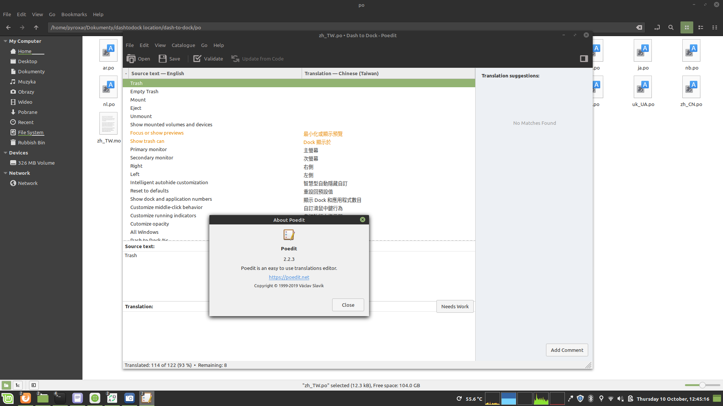Image resolution: width=723 pixels, height=406 pixels.
Task: Sort by Source text — English column
Action: [215, 73]
